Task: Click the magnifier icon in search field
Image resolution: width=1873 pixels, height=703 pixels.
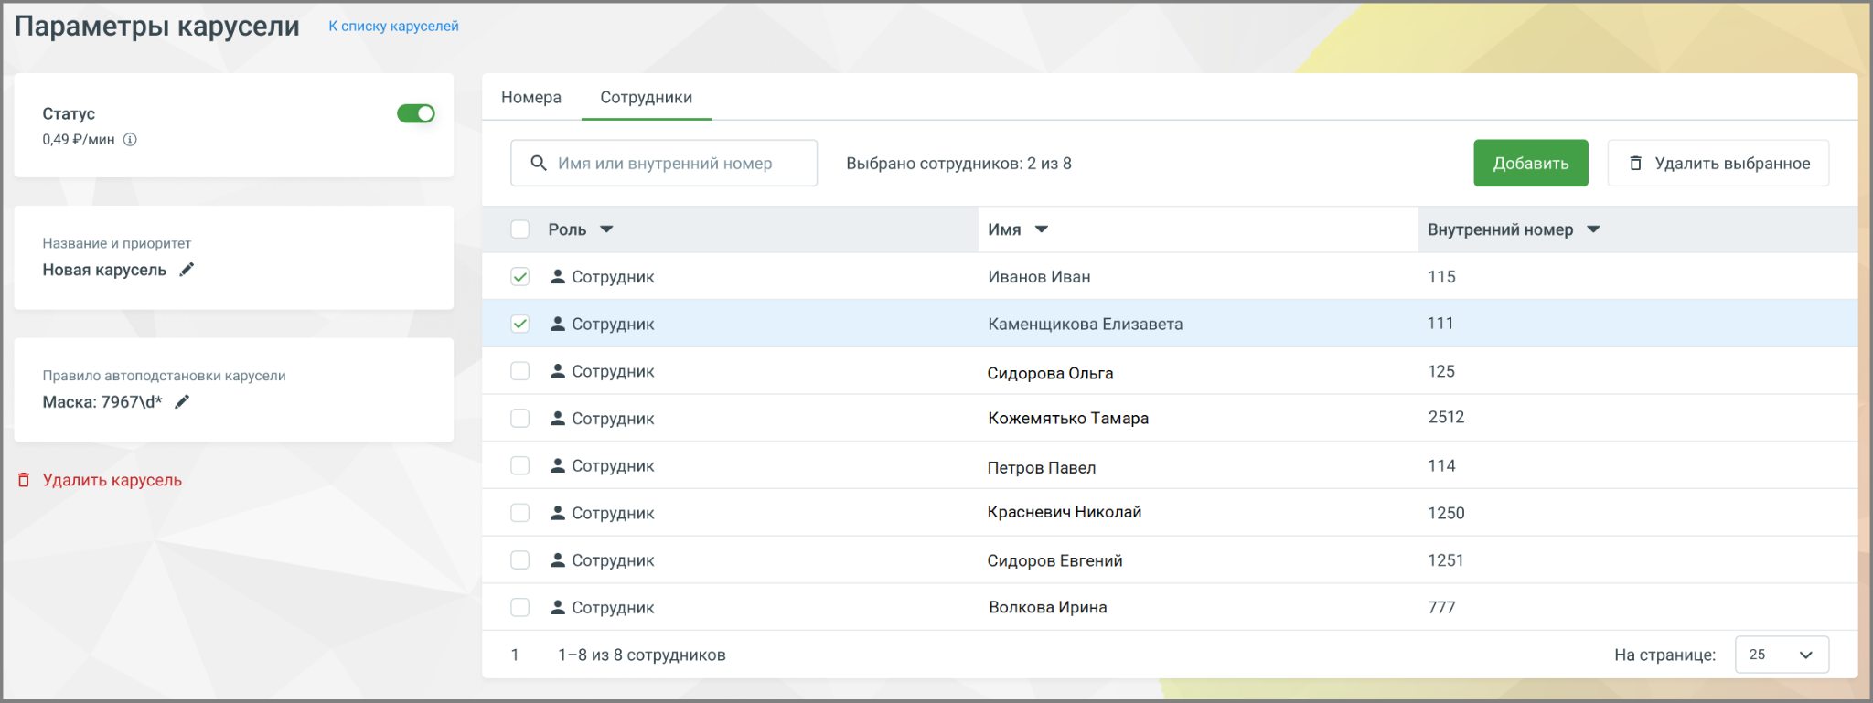Action: click(x=539, y=163)
